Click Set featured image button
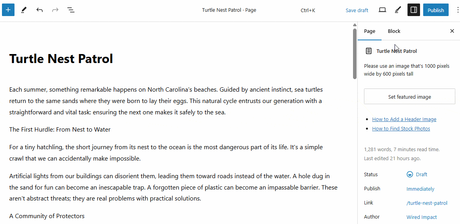 409,97
